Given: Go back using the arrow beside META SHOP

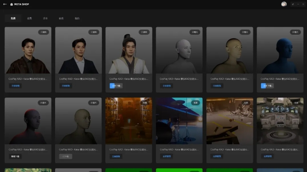Looking at the screenshot, I should (5, 4).
